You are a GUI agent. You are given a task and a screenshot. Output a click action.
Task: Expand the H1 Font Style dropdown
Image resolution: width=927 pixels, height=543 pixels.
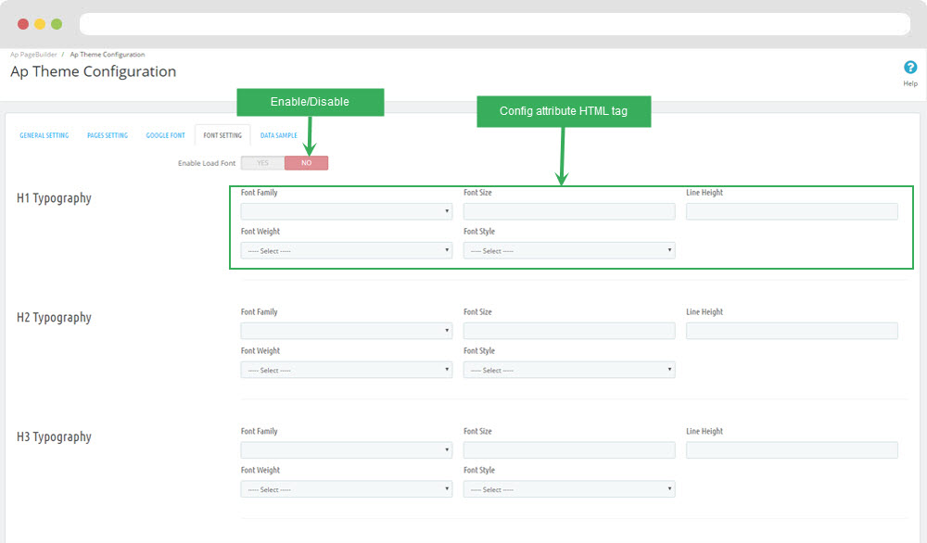[x=568, y=250]
